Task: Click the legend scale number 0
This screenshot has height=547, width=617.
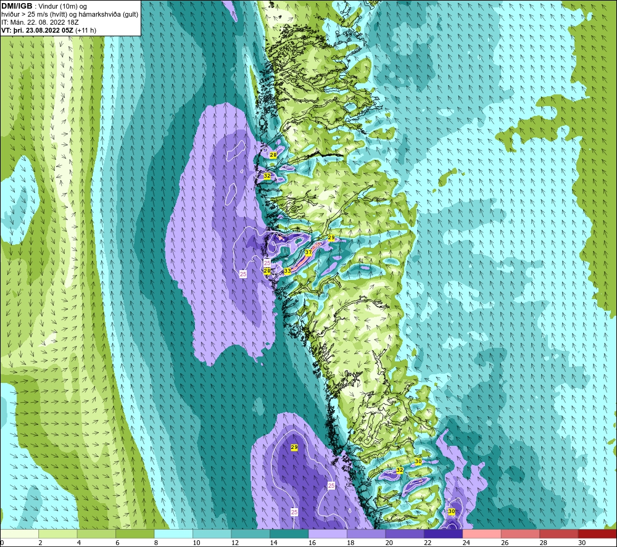Action: point(2,543)
